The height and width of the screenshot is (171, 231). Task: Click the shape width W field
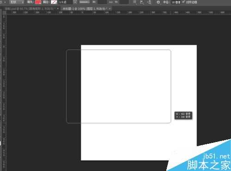point(103,2)
